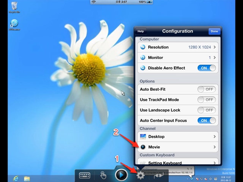
Task: Click the Use TrackPad Mode label
Action: click(159, 100)
